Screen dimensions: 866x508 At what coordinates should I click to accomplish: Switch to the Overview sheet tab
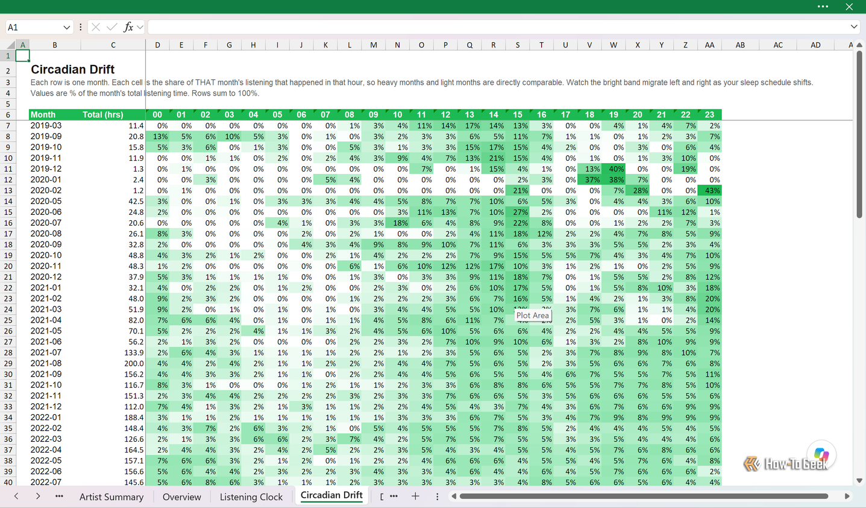[x=182, y=497]
